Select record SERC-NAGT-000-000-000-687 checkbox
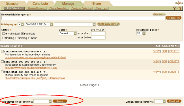 (2, 51)
